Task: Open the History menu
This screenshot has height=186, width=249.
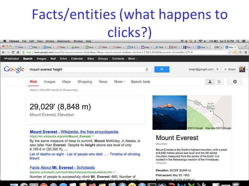Action: tap(50, 41)
